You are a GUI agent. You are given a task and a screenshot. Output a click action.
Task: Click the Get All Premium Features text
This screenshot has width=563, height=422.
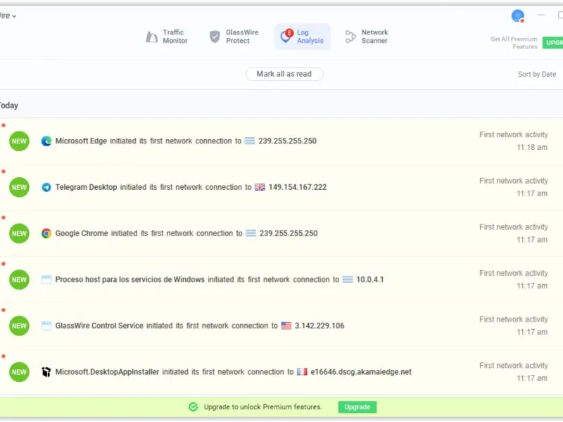(514, 43)
